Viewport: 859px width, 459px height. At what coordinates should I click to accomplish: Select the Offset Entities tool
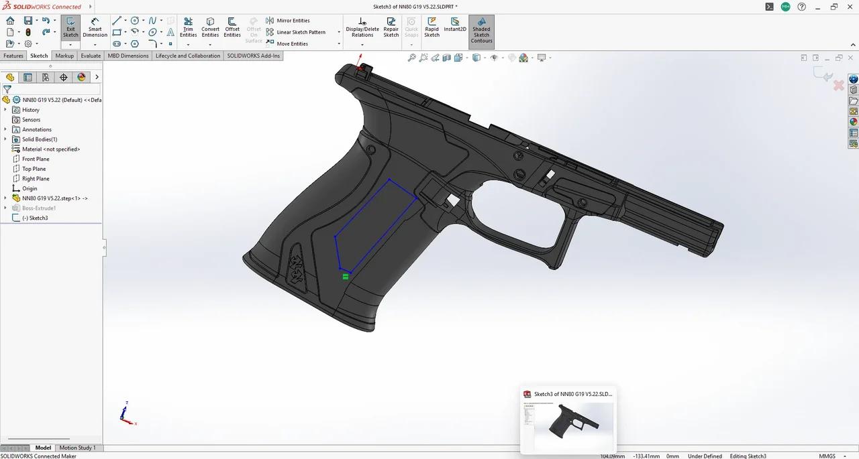232,27
